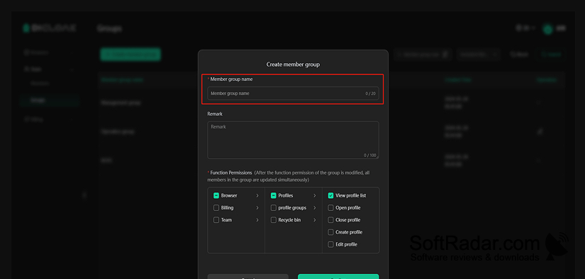585x279 pixels.
Task: Click into the Remark text area
Action: (x=293, y=140)
